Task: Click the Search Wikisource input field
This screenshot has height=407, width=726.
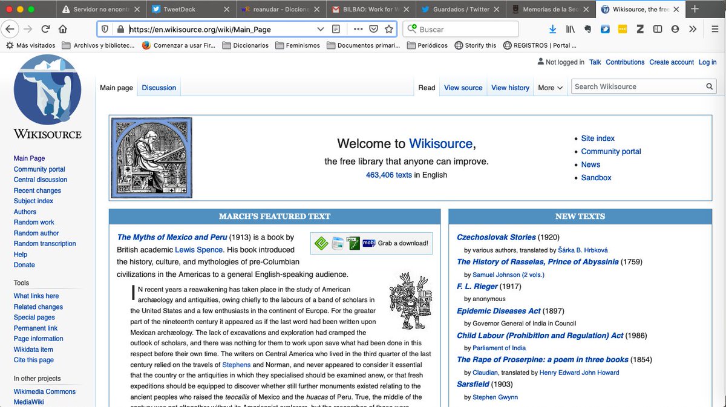Action: pyautogui.click(x=638, y=87)
